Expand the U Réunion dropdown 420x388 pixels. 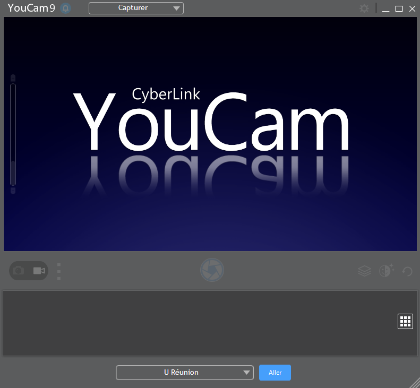(185, 373)
